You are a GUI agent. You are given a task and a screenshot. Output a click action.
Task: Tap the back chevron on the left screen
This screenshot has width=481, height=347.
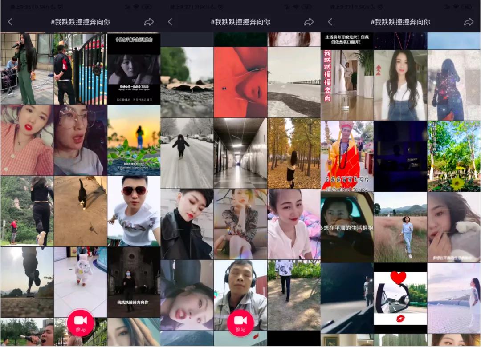coord(10,21)
